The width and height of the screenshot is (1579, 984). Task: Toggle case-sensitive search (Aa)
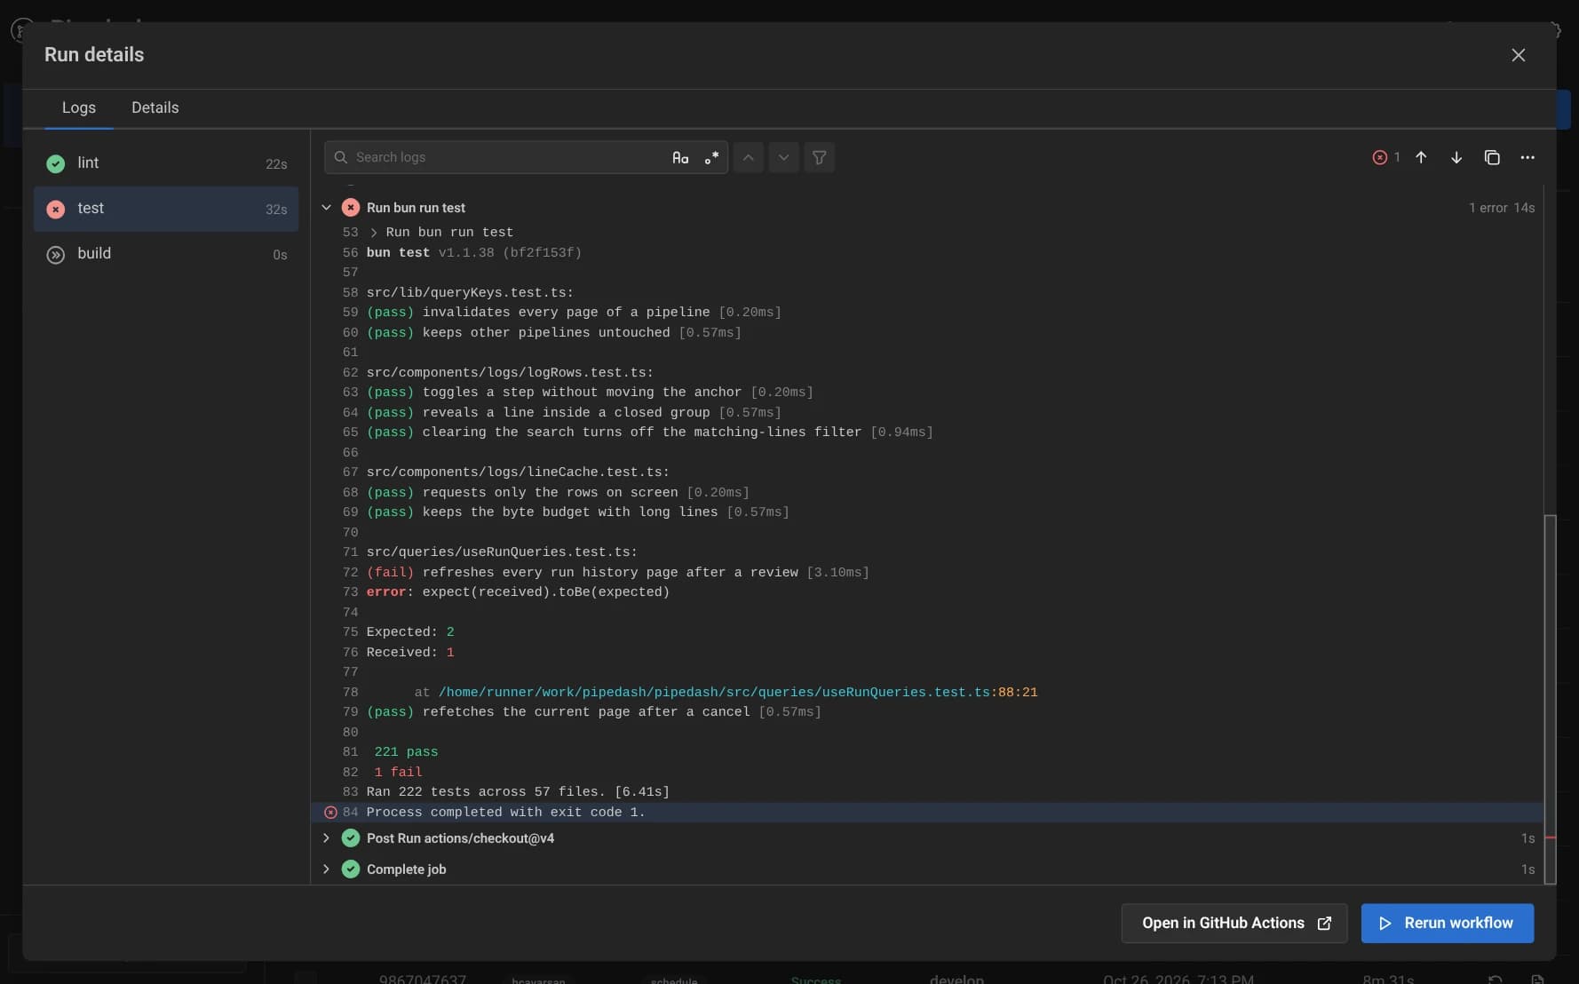click(x=680, y=157)
